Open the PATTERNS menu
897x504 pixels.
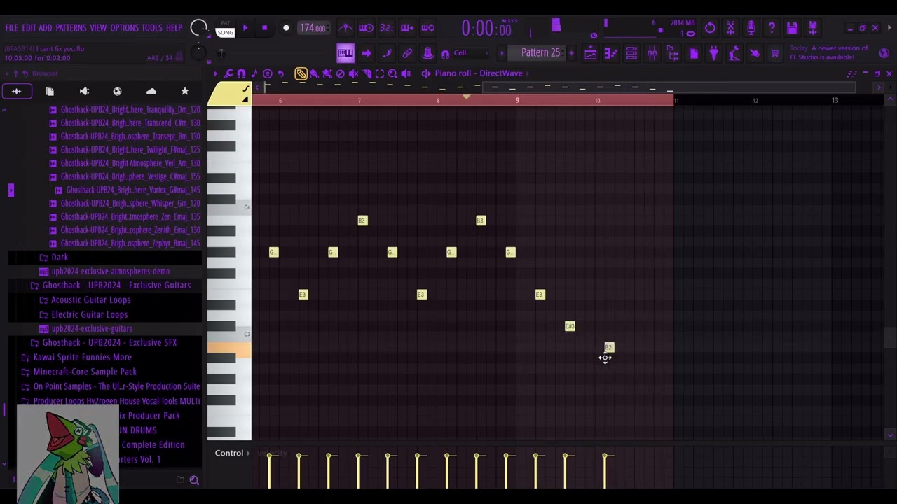click(71, 28)
